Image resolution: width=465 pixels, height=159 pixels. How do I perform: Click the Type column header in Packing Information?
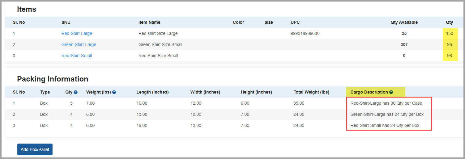[x=45, y=92]
